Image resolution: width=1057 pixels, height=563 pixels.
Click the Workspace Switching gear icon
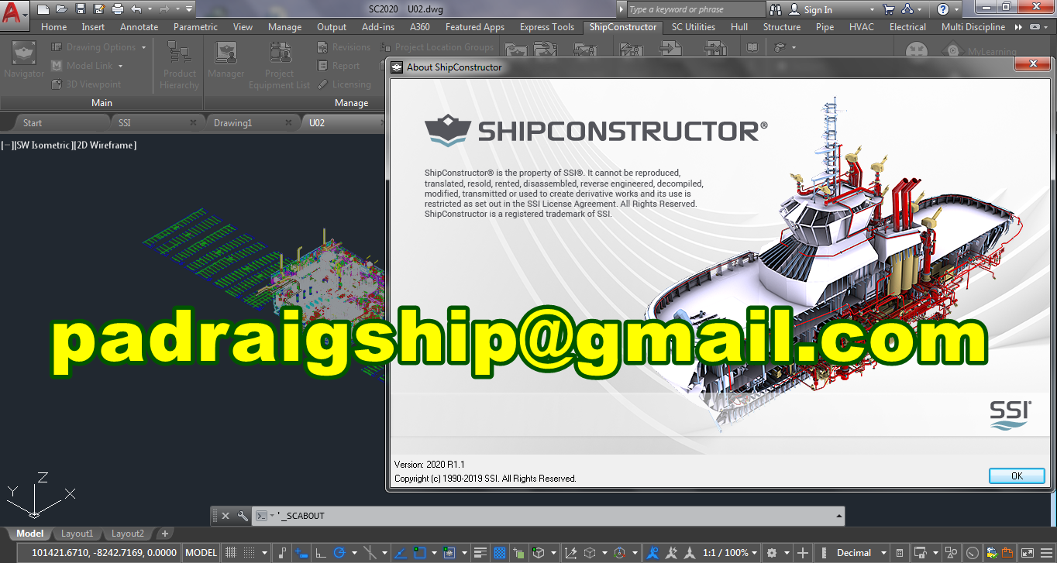coord(772,553)
